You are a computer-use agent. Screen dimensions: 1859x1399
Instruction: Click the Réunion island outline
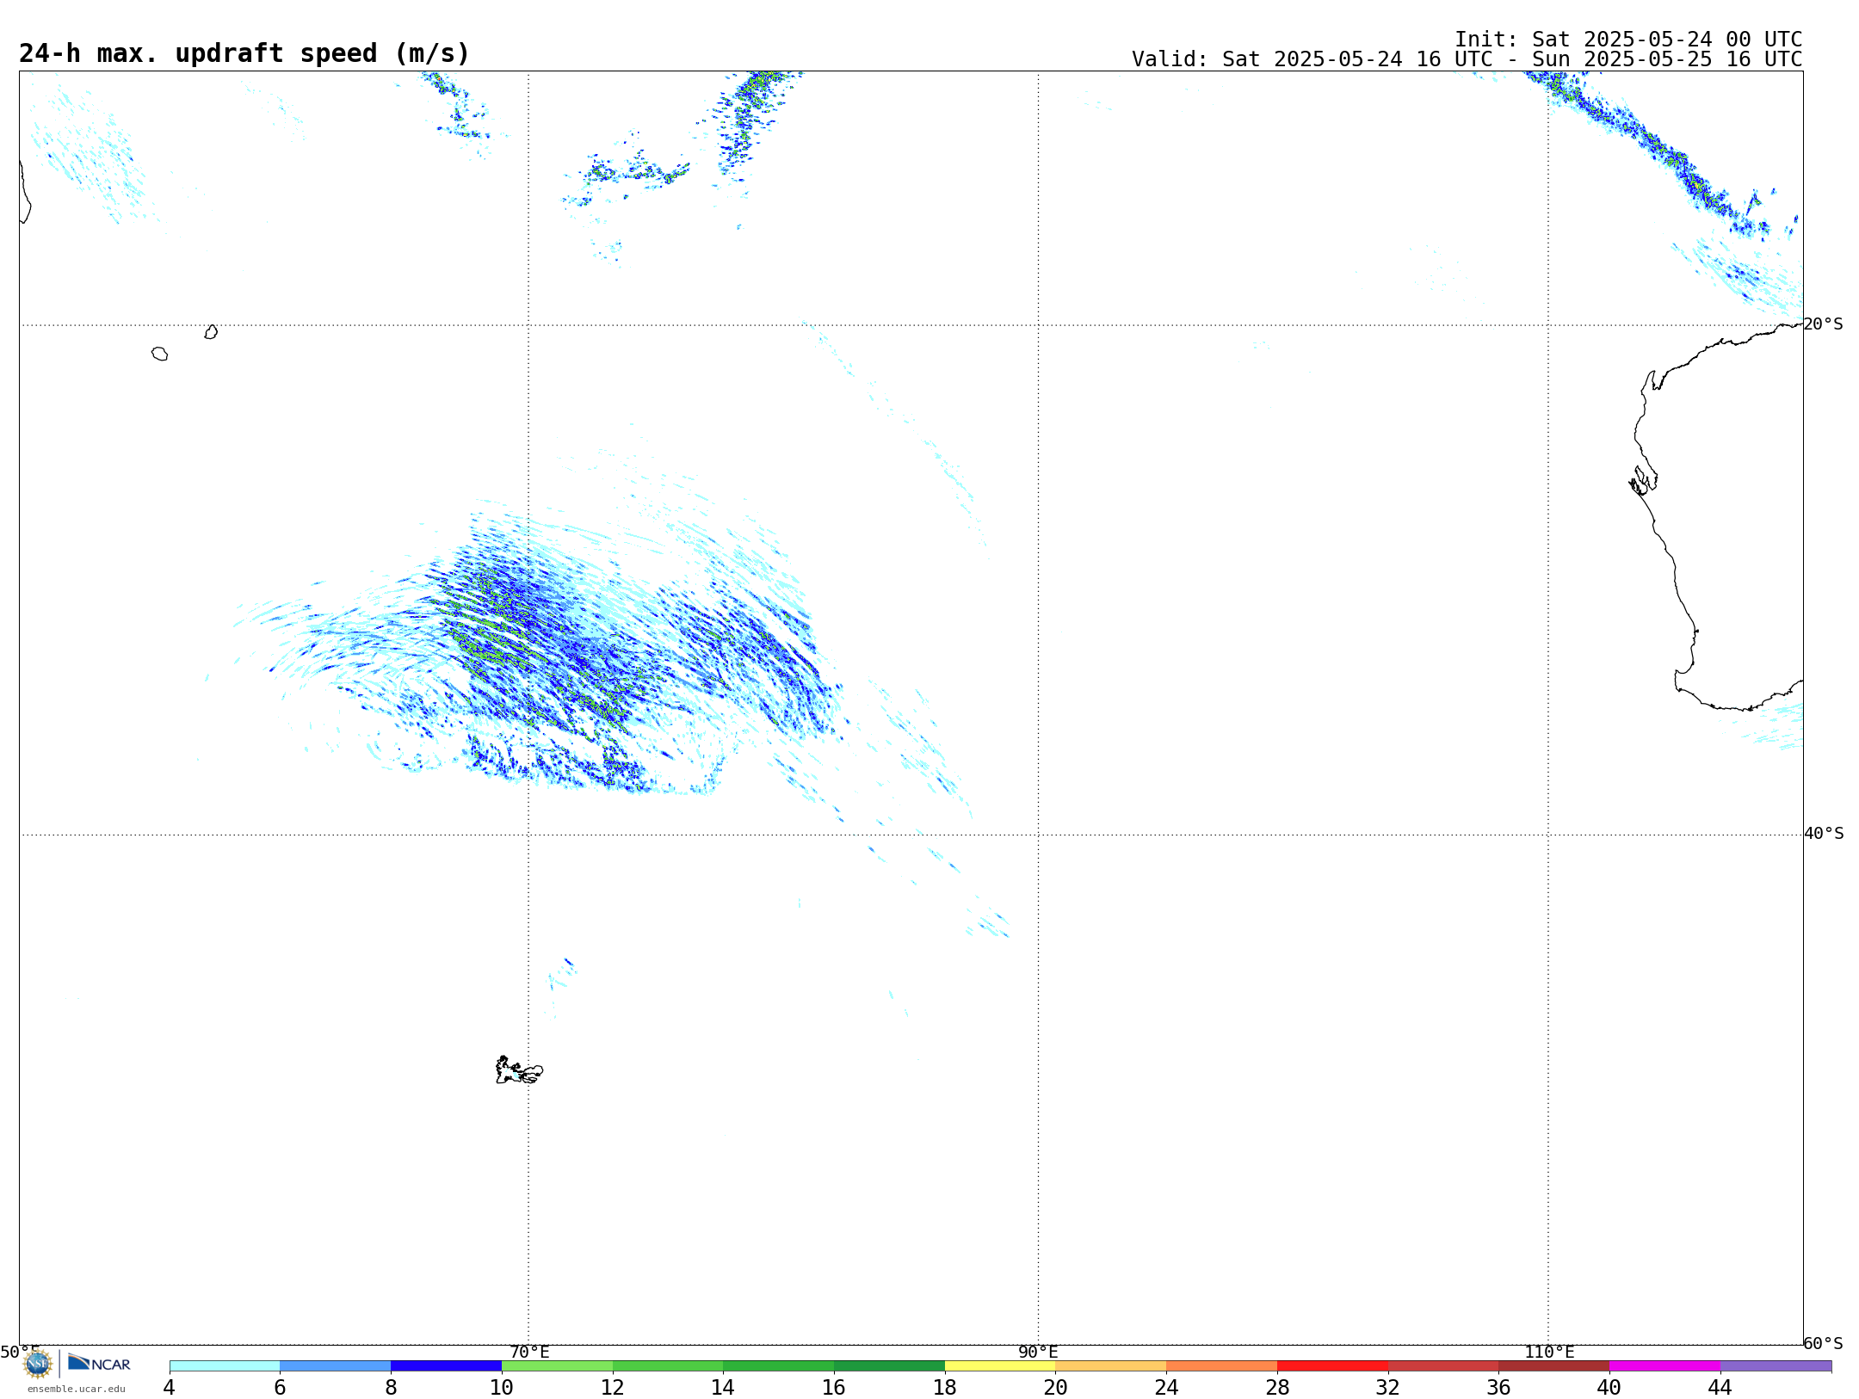tap(160, 354)
